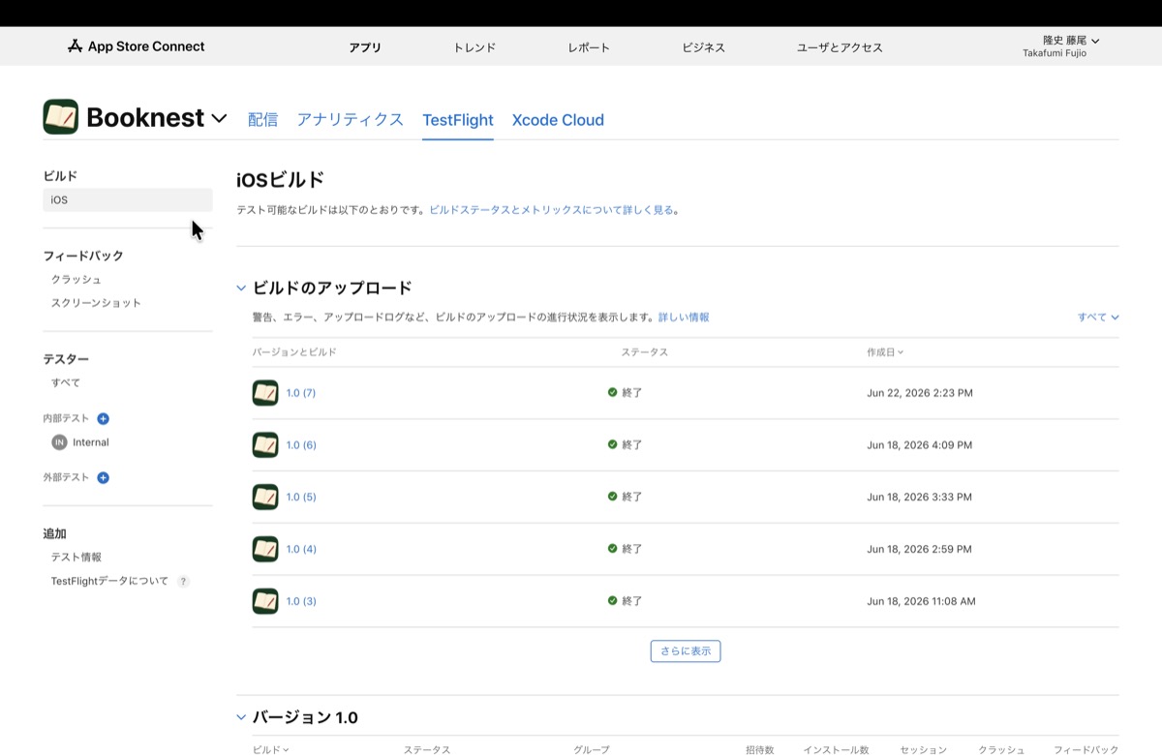This screenshot has width=1162, height=755.
Task: Open クラッシュ feedback in sidebar
Action: click(76, 280)
